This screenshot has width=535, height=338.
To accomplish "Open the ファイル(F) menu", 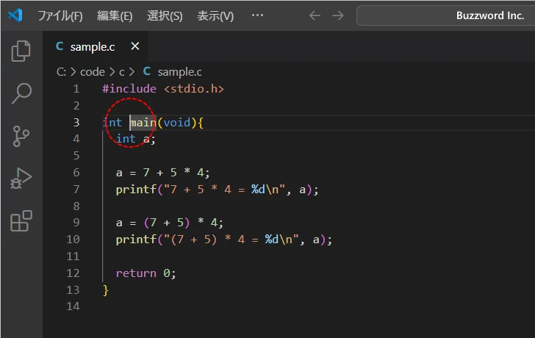I will click(x=60, y=15).
